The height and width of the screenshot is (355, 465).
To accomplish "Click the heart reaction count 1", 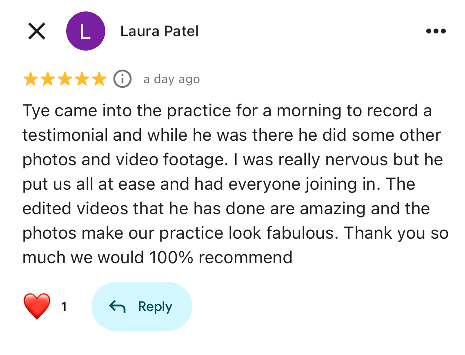I will click(x=64, y=306).
